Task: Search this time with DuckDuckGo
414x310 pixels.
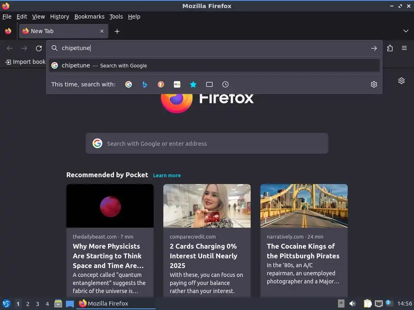Action: [161, 84]
